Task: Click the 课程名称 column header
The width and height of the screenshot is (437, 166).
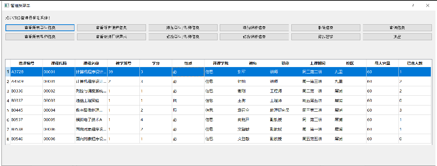Action: pos(91,63)
